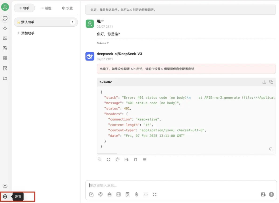Click the JSON block horizontal scrollbar
The image size is (279, 203).
tap(107, 154)
